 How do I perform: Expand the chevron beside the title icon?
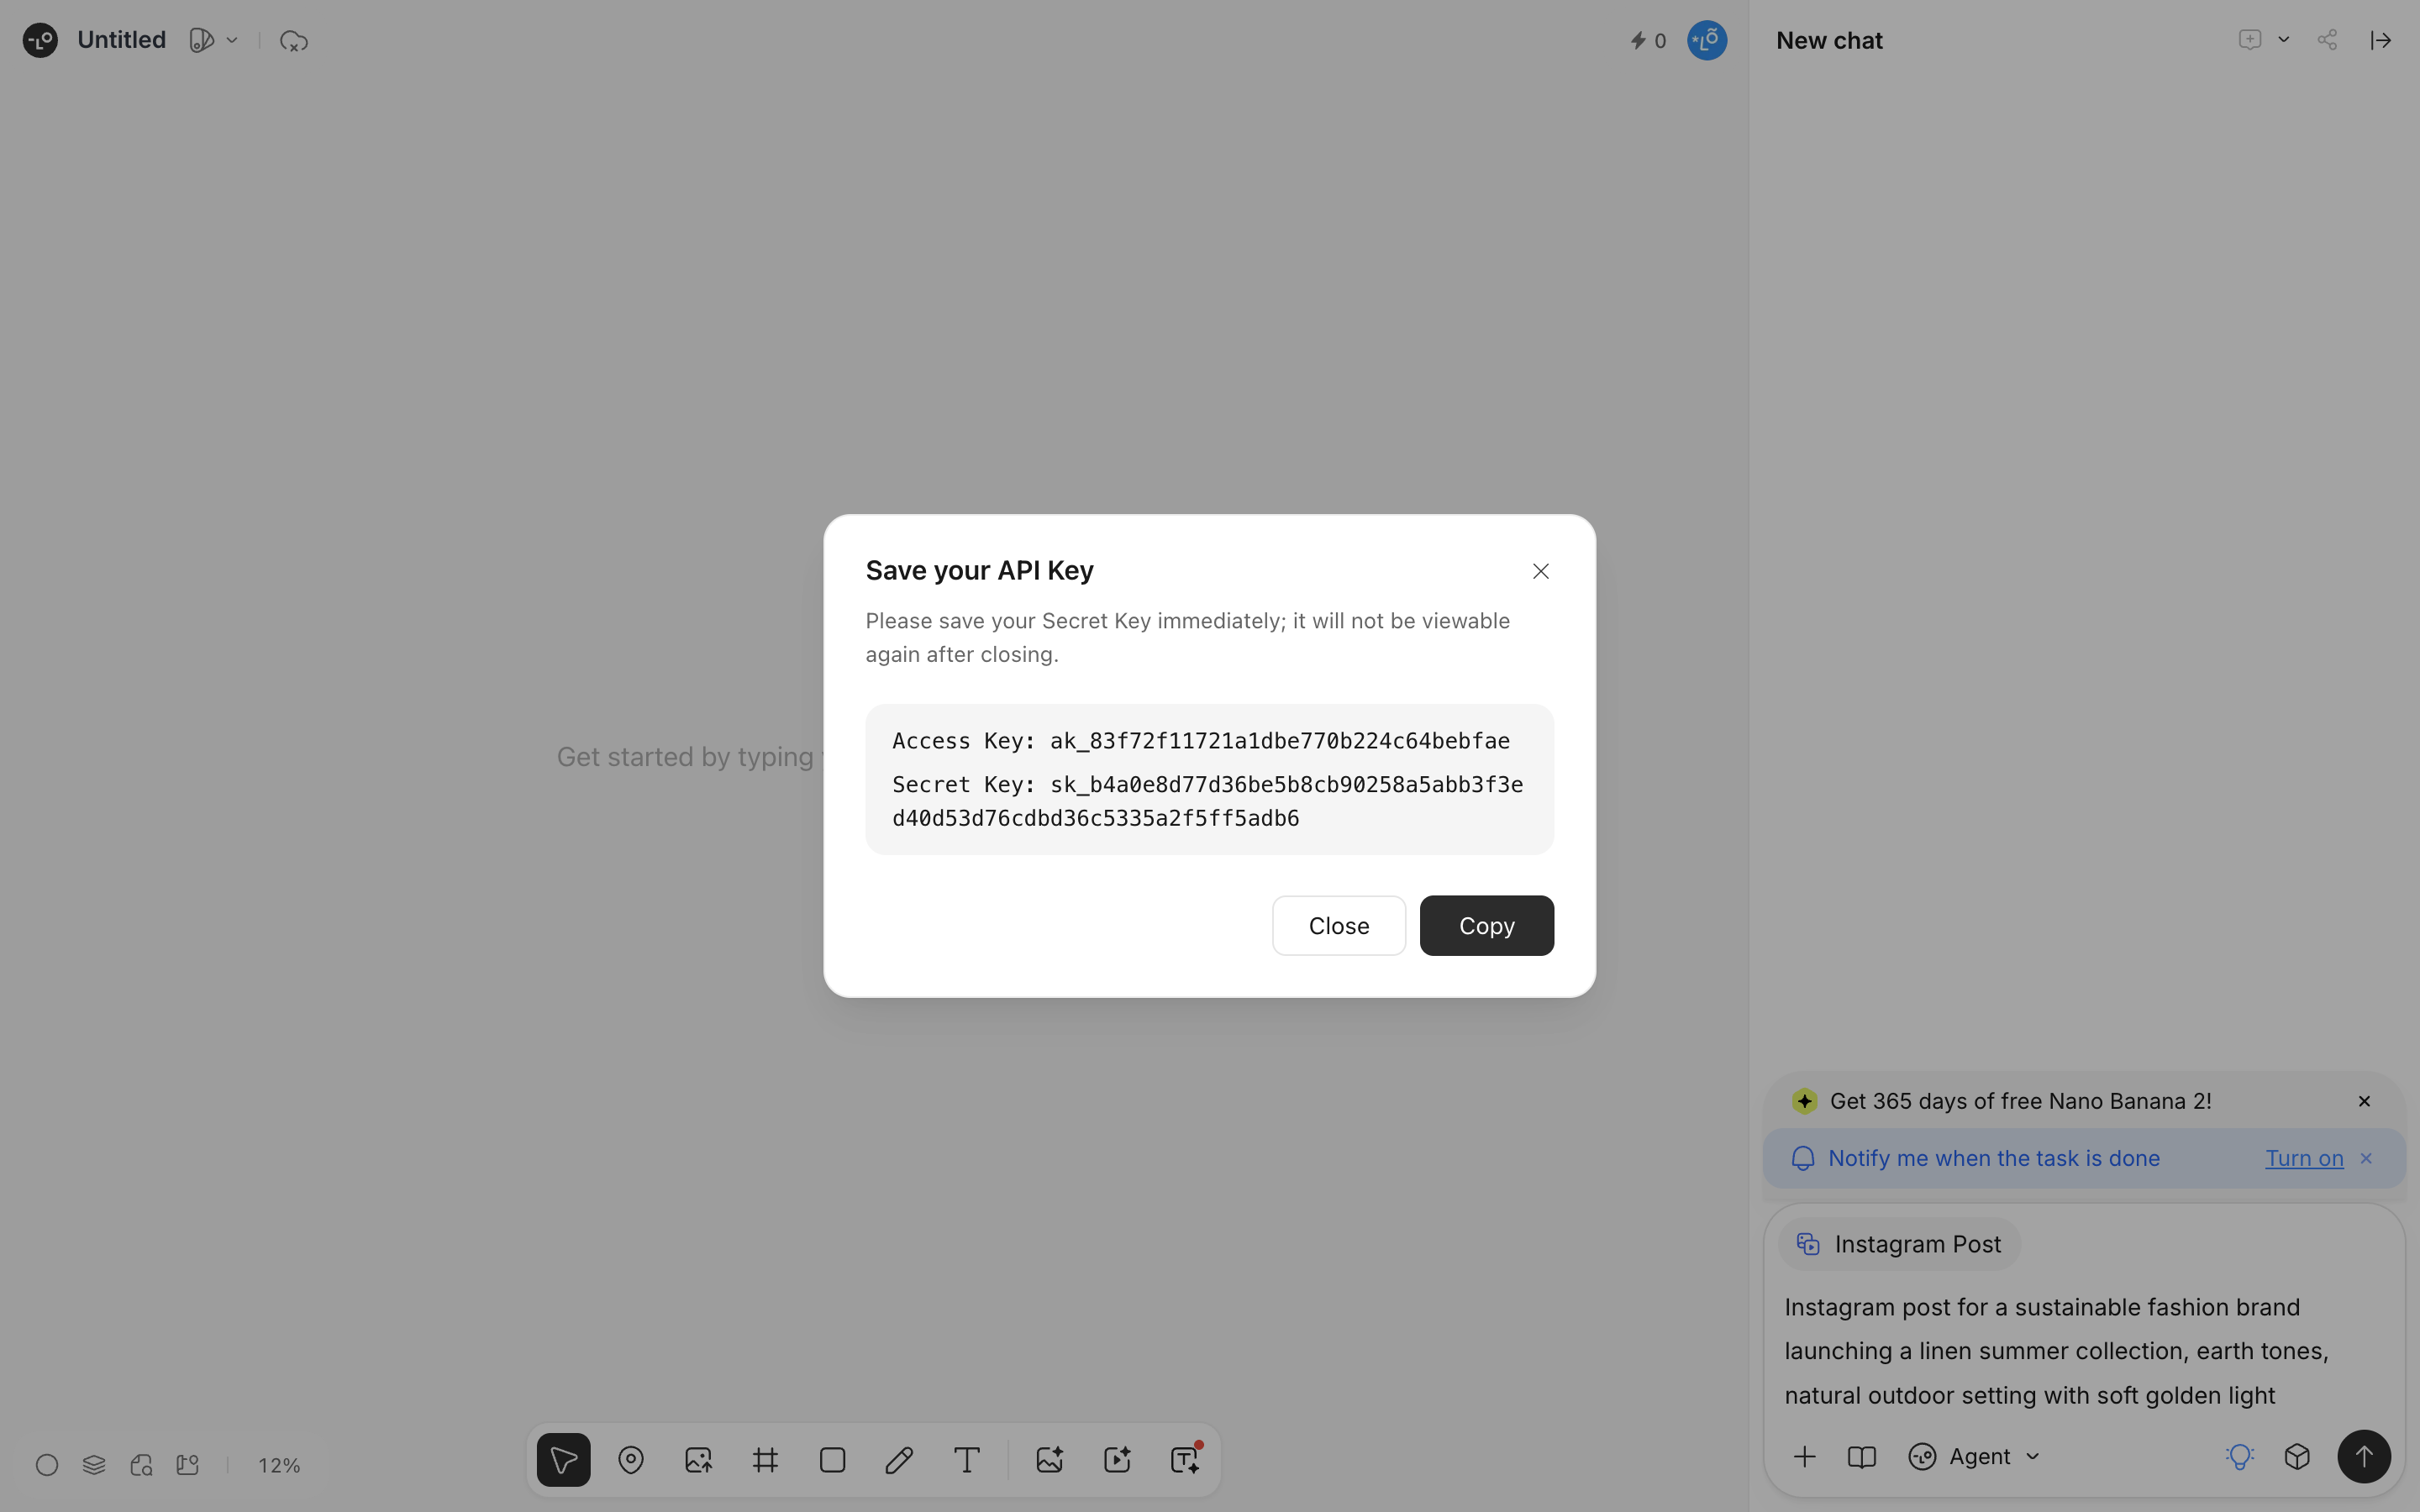(232, 40)
